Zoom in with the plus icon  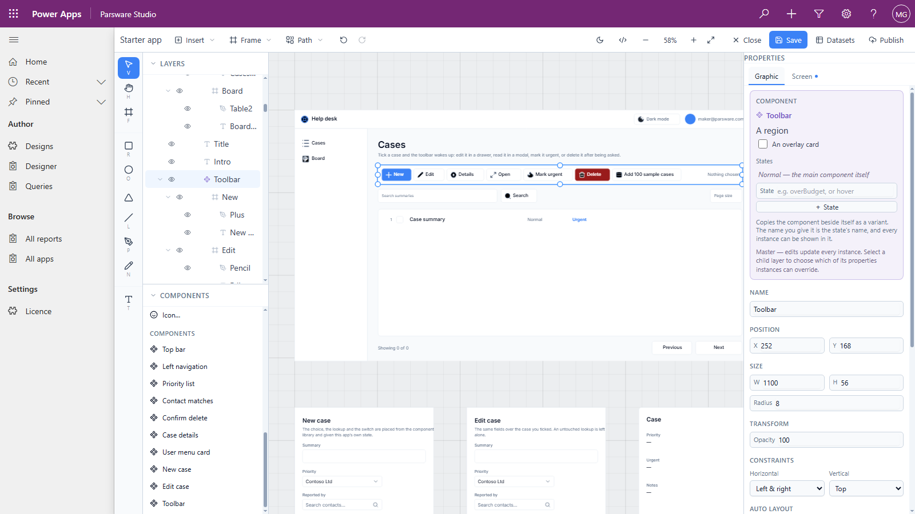click(694, 40)
